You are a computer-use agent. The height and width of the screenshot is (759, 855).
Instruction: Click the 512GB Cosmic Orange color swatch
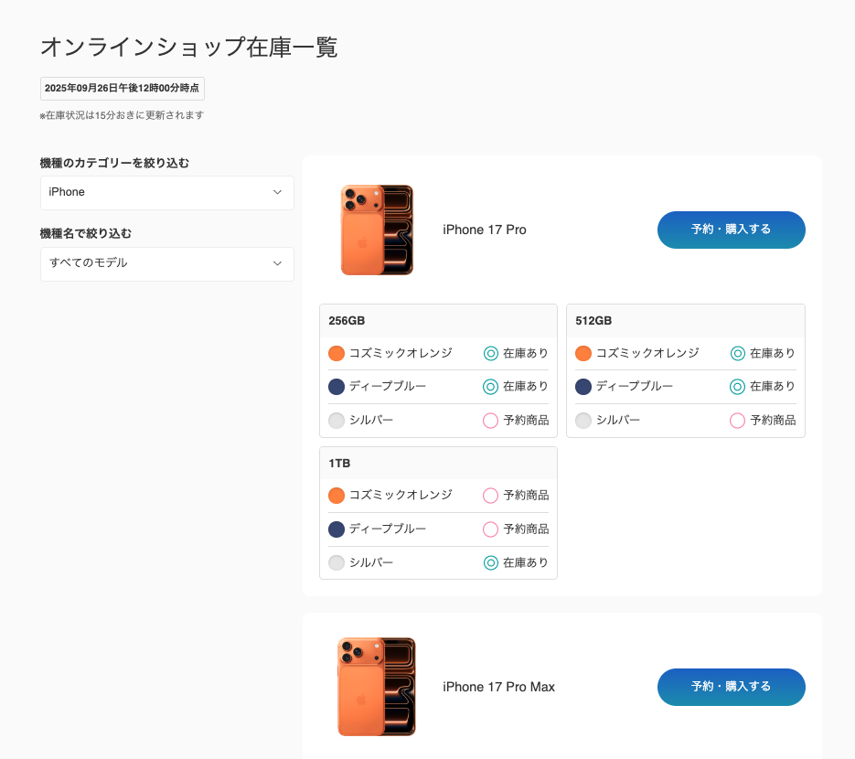click(583, 353)
